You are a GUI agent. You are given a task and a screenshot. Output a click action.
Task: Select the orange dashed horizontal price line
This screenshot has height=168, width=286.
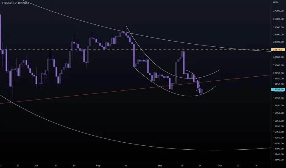pos(136,49)
